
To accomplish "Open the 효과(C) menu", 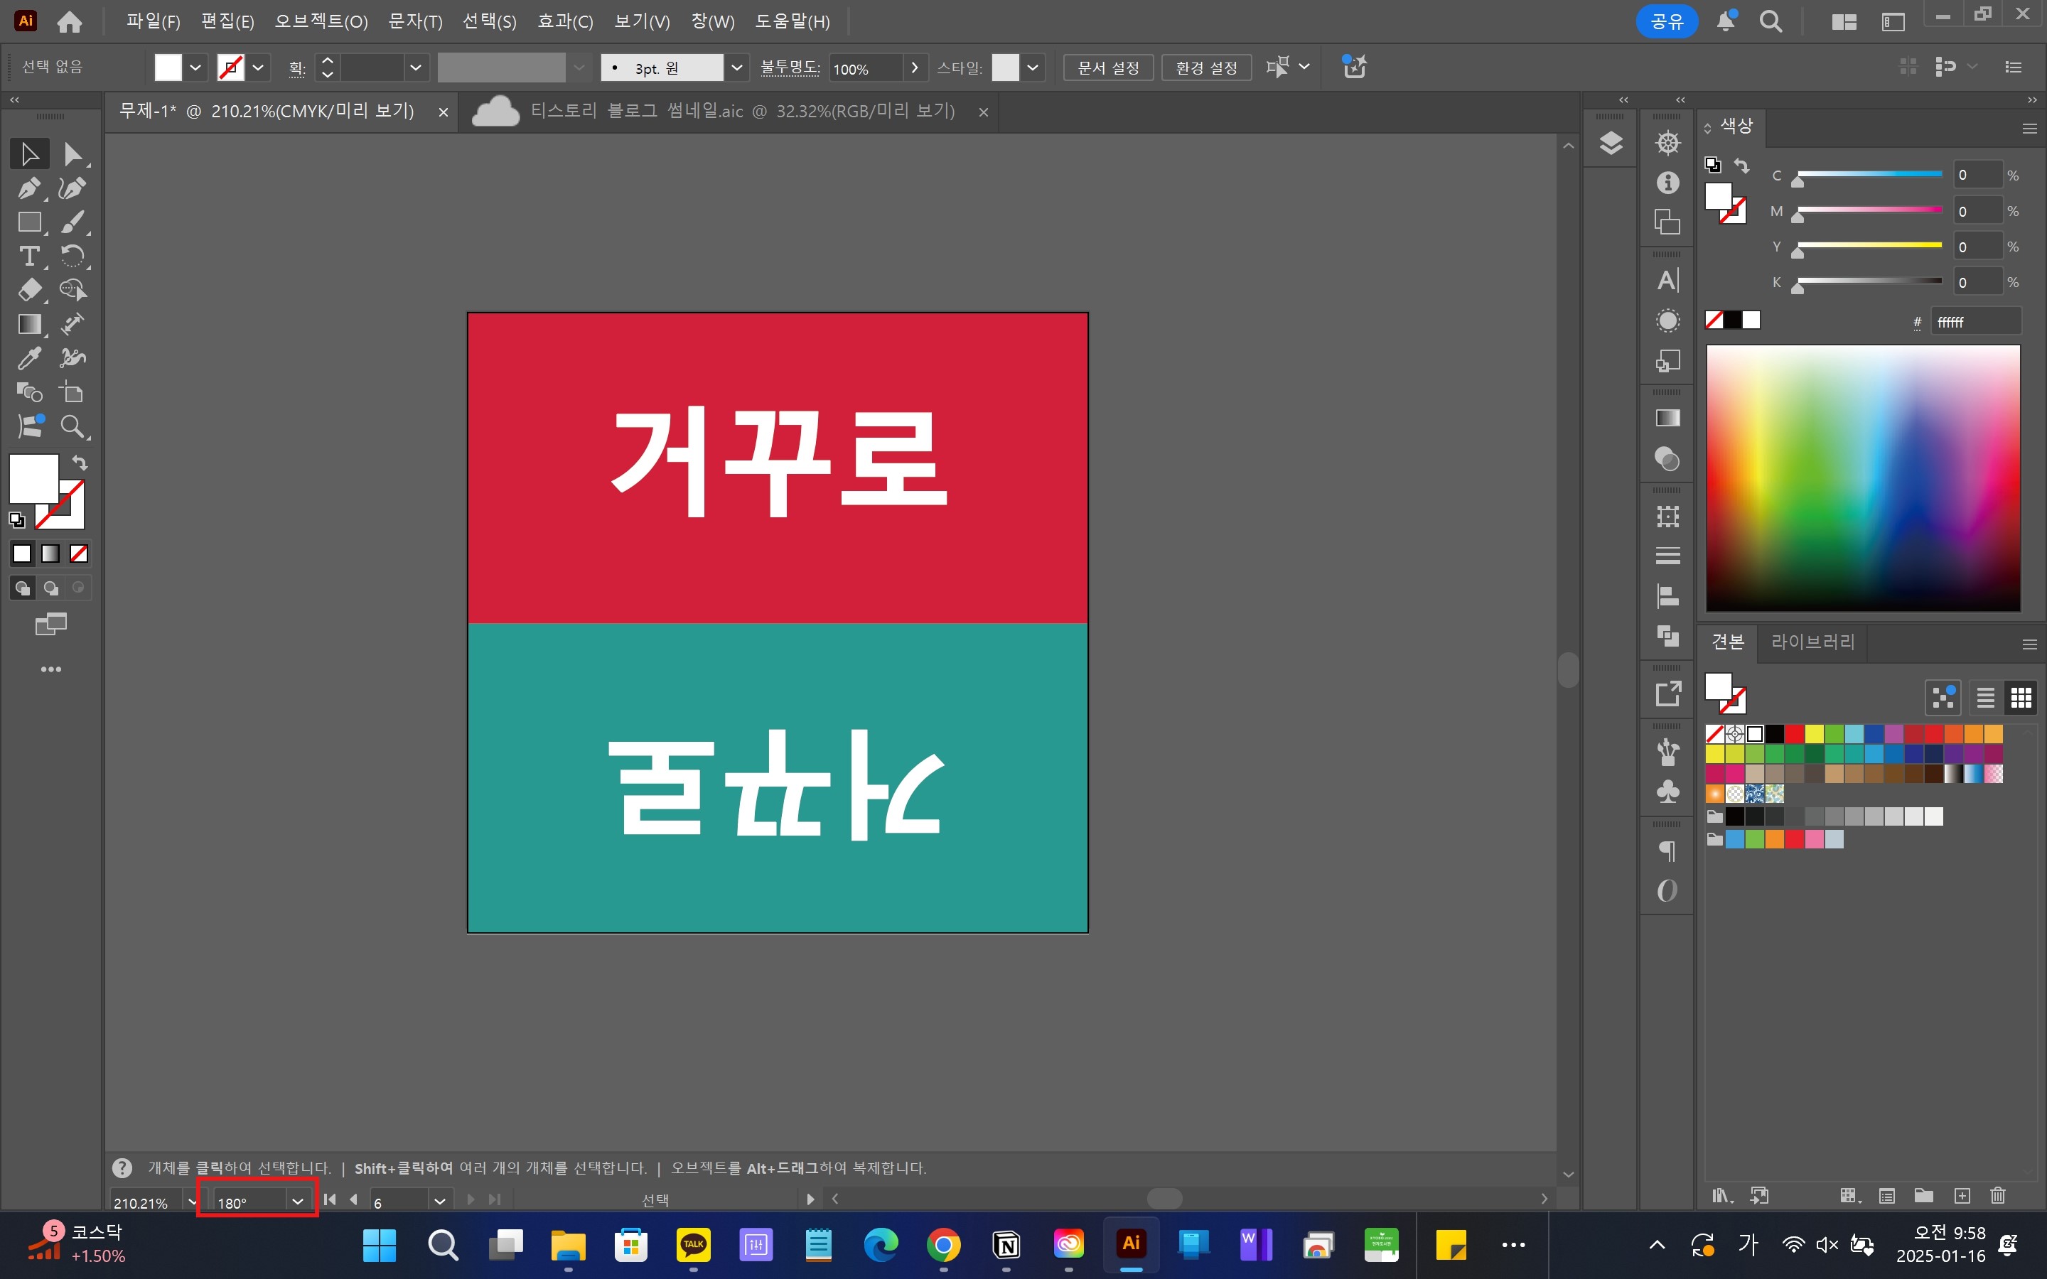I will pos(565,21).
